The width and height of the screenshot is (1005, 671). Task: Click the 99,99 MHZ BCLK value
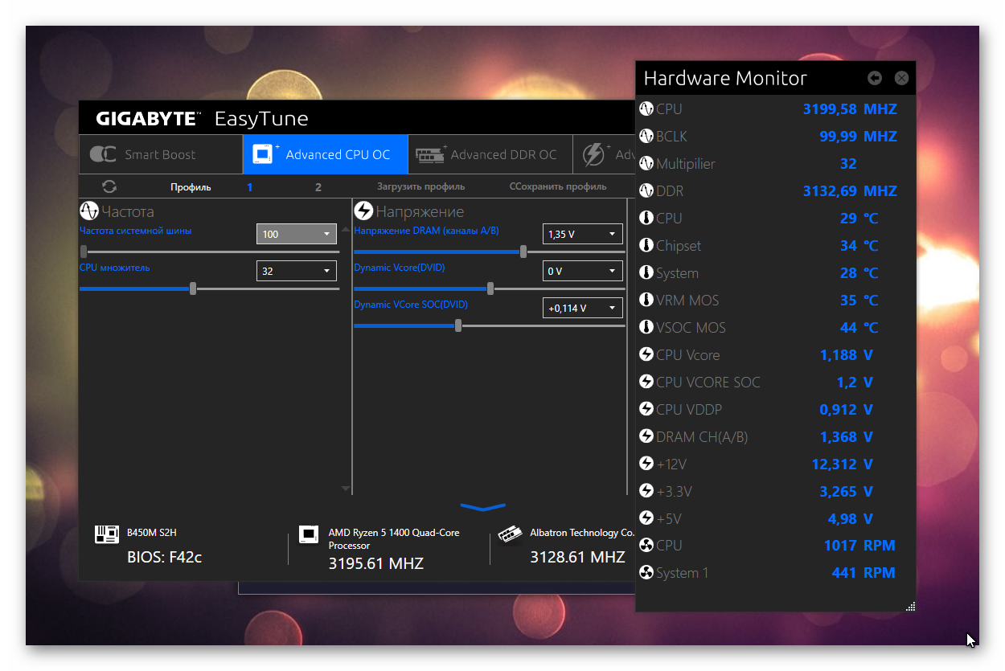[x=858, y=137]
